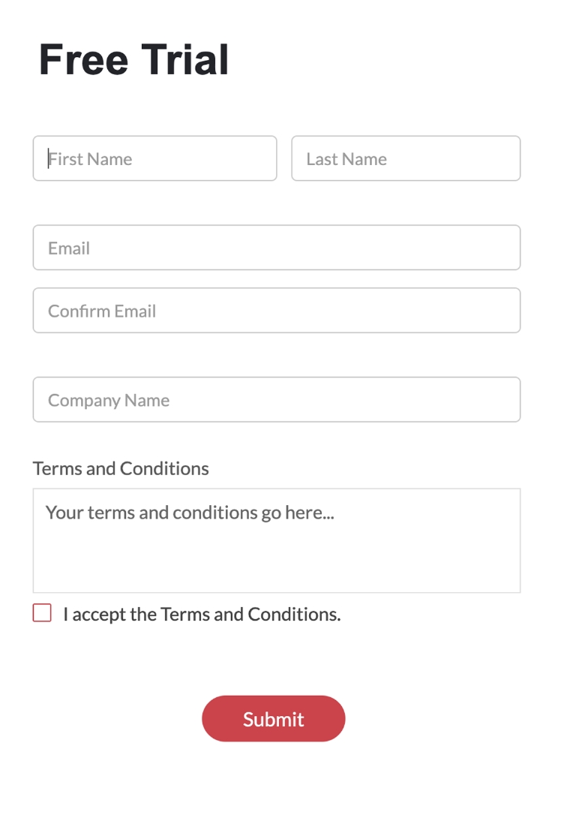Select the Email input field
The height and width of the screenshot is (815, 561).
click(x=276, y=248)
